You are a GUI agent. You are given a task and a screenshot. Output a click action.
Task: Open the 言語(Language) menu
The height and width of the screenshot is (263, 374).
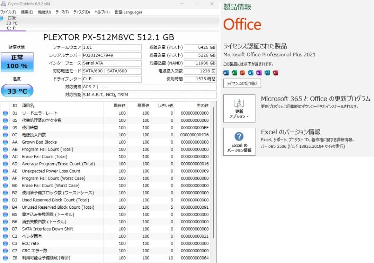[x=128, y=12]
